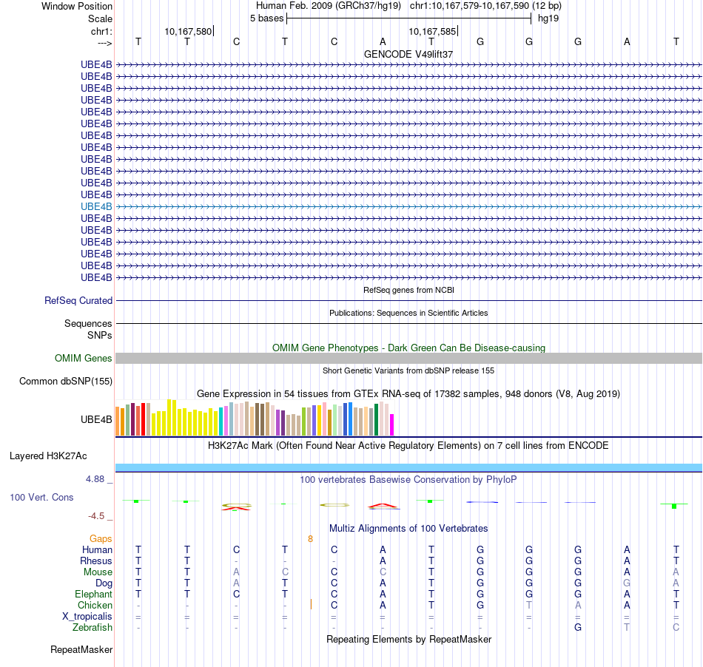
Task: Select the 'chr1:' ruler label
Action: pyautogui.click(x=101, y=31)
